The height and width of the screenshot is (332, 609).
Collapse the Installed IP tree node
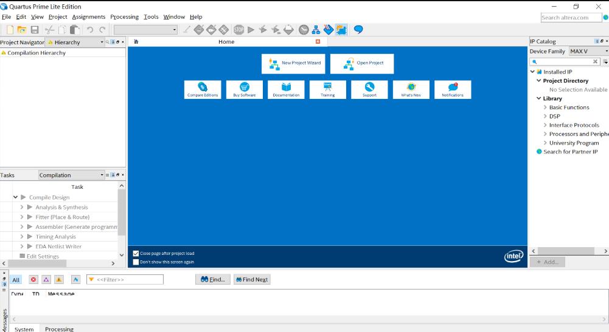coord(532,72)
